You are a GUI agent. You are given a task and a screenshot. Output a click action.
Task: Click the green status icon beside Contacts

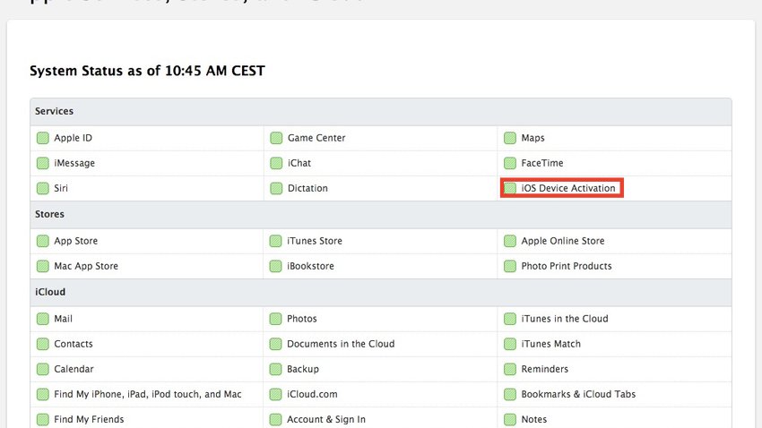[x=43, y=344]
